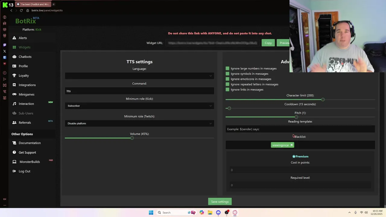Screen dimensions: 386x217
Task: Open the Language dropdown
Action: (139, 76)
